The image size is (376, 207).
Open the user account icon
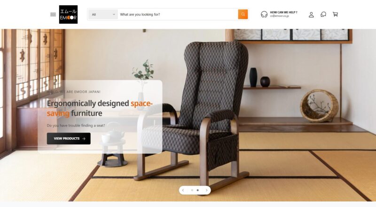[x=311, y=15]
